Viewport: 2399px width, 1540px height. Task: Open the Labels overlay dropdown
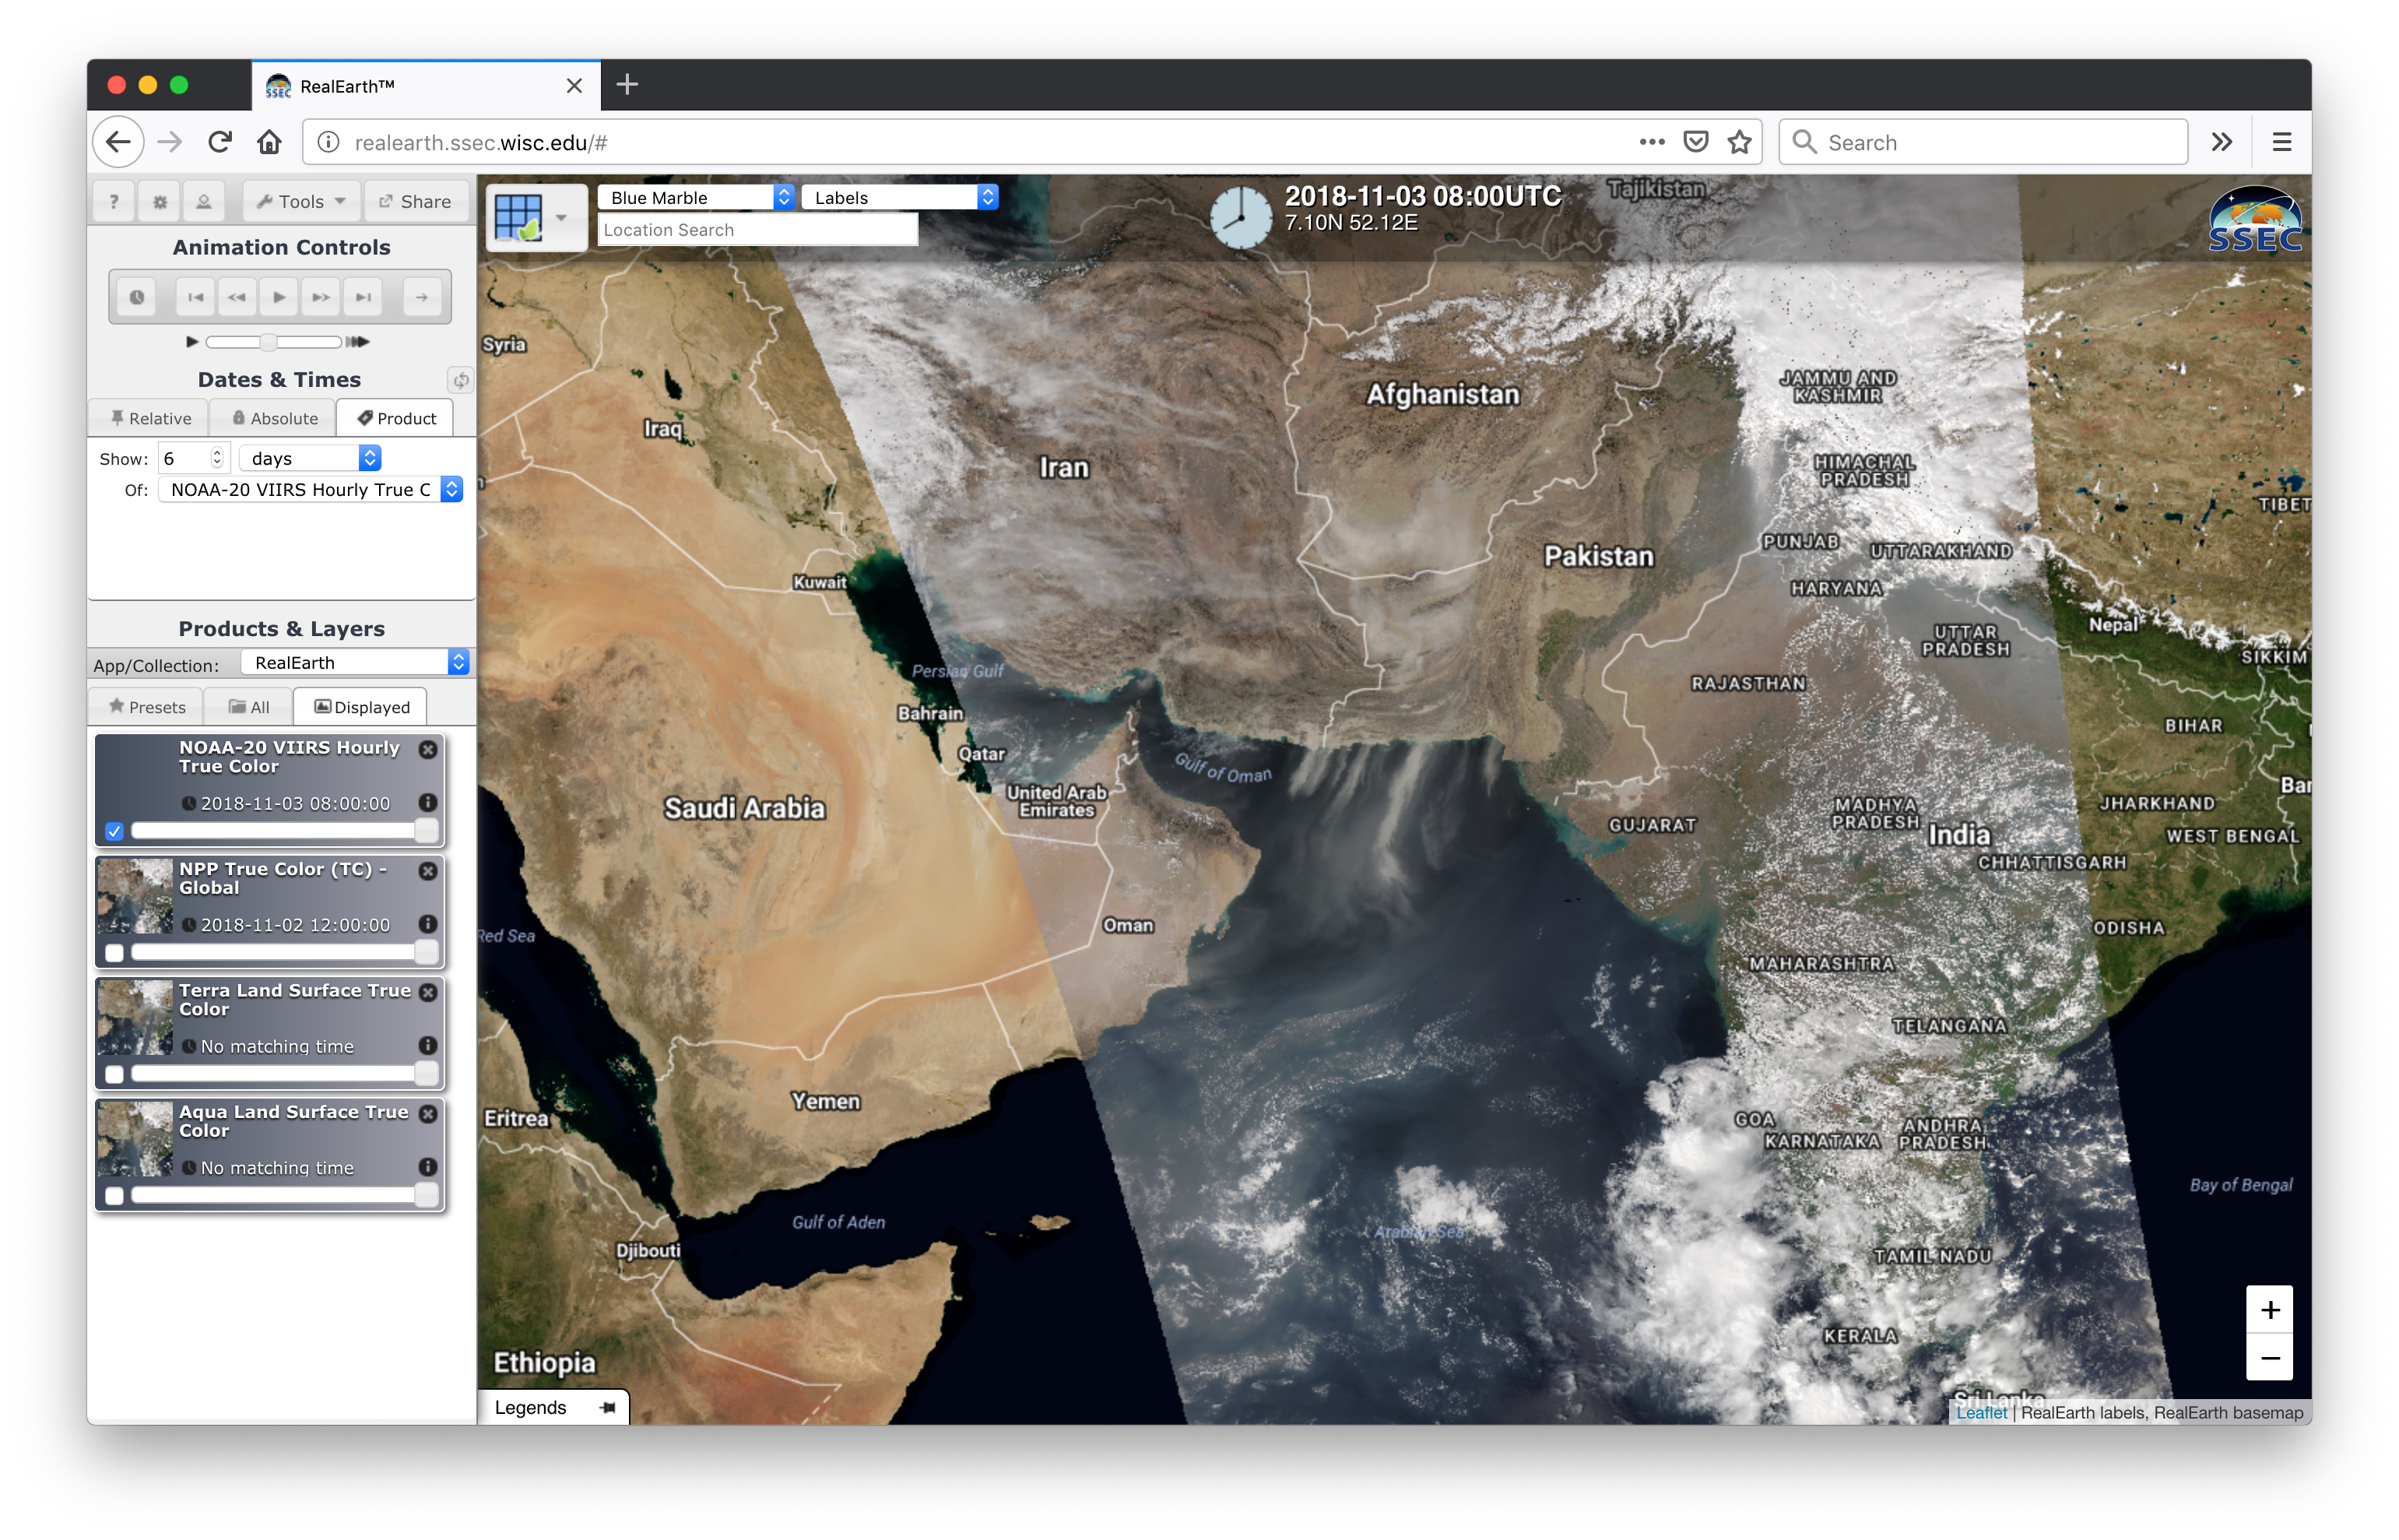point(901,197)
